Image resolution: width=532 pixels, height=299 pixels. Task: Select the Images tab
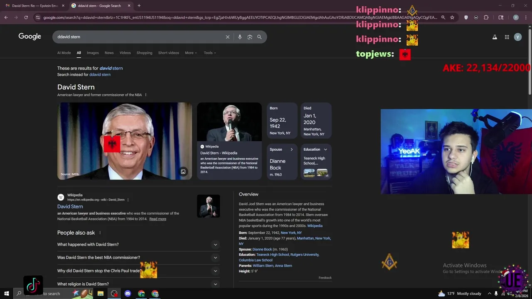pos(93,53)
